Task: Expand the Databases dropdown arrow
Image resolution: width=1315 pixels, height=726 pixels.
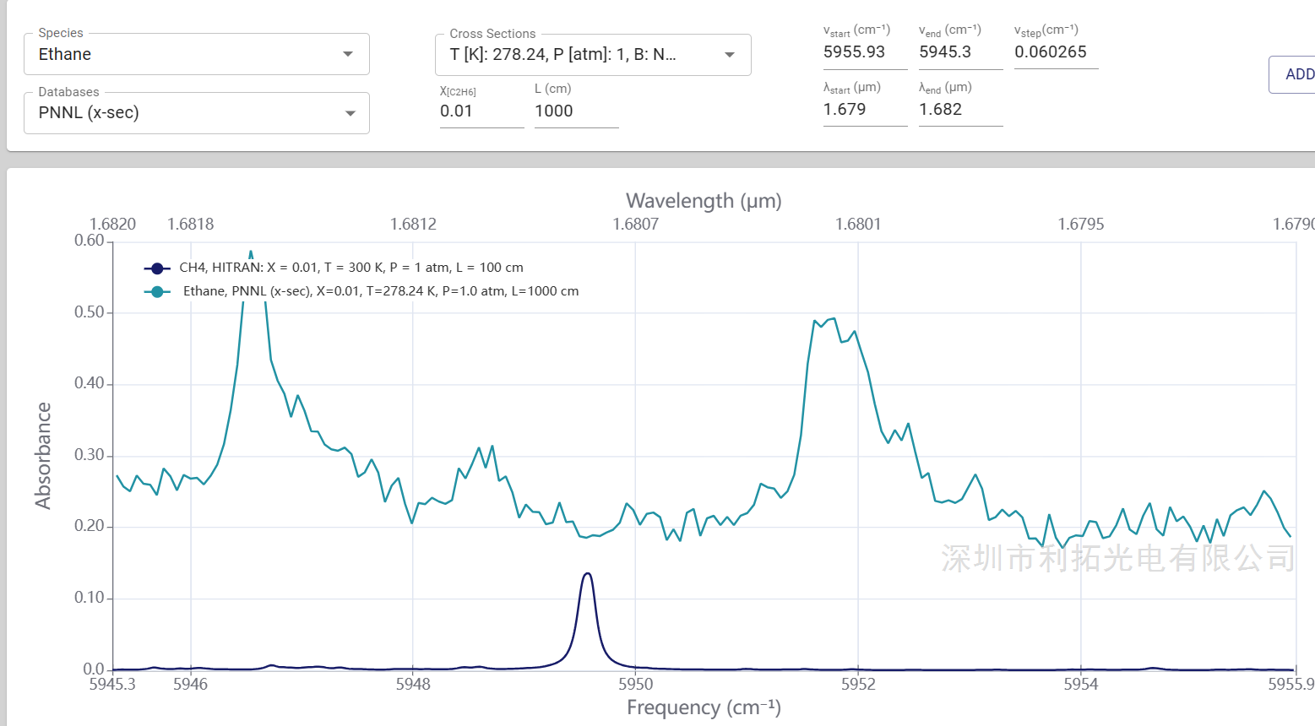Action: click(x=350, y=113)
